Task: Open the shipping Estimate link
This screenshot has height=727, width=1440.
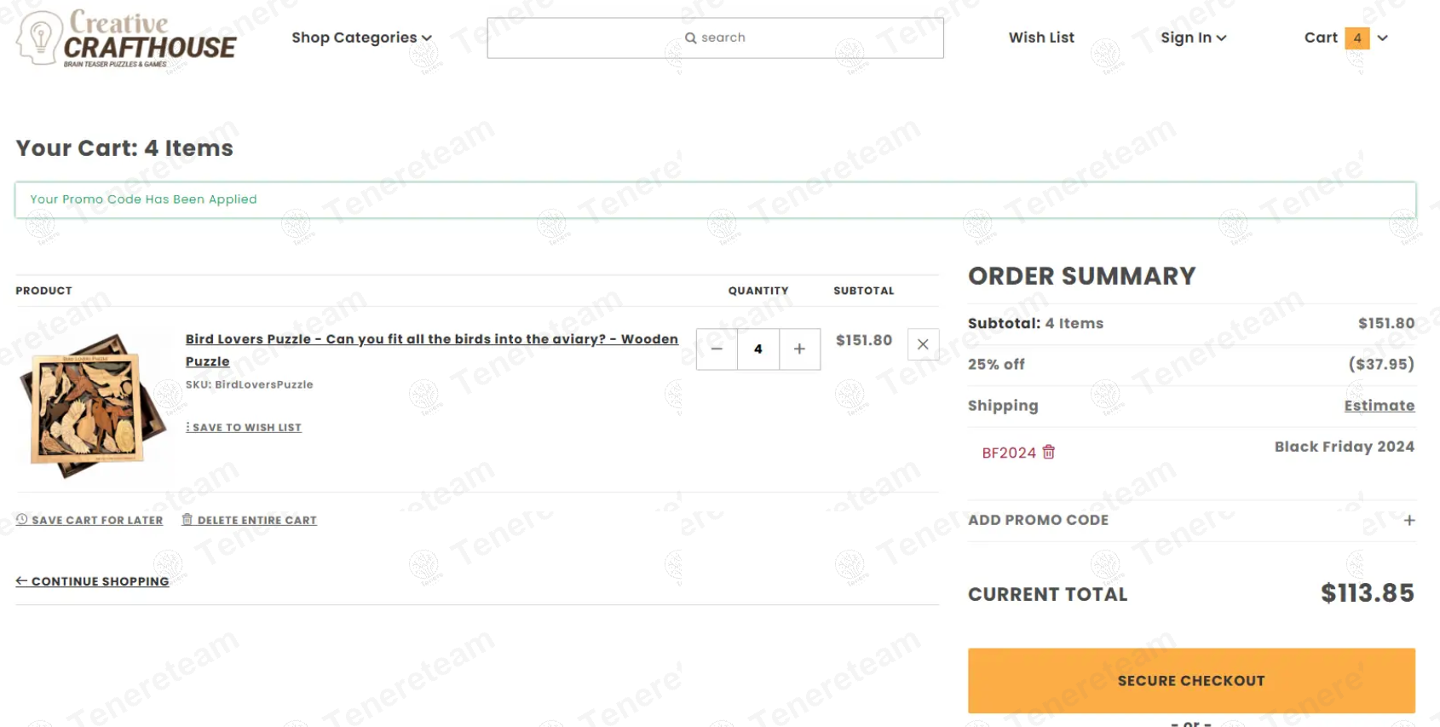Action: (x=1380, y=406)
